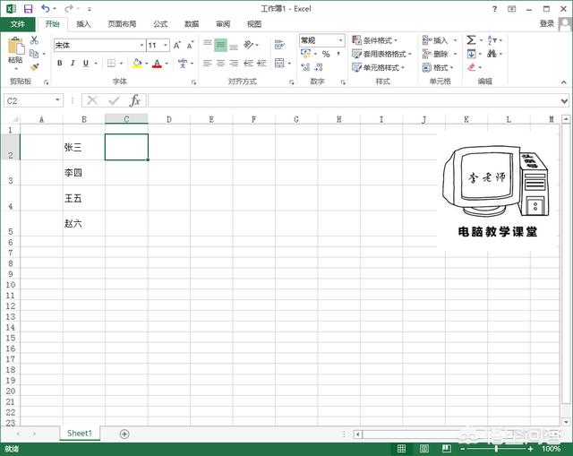Toggle center horizontal alignment

(220, 64)
